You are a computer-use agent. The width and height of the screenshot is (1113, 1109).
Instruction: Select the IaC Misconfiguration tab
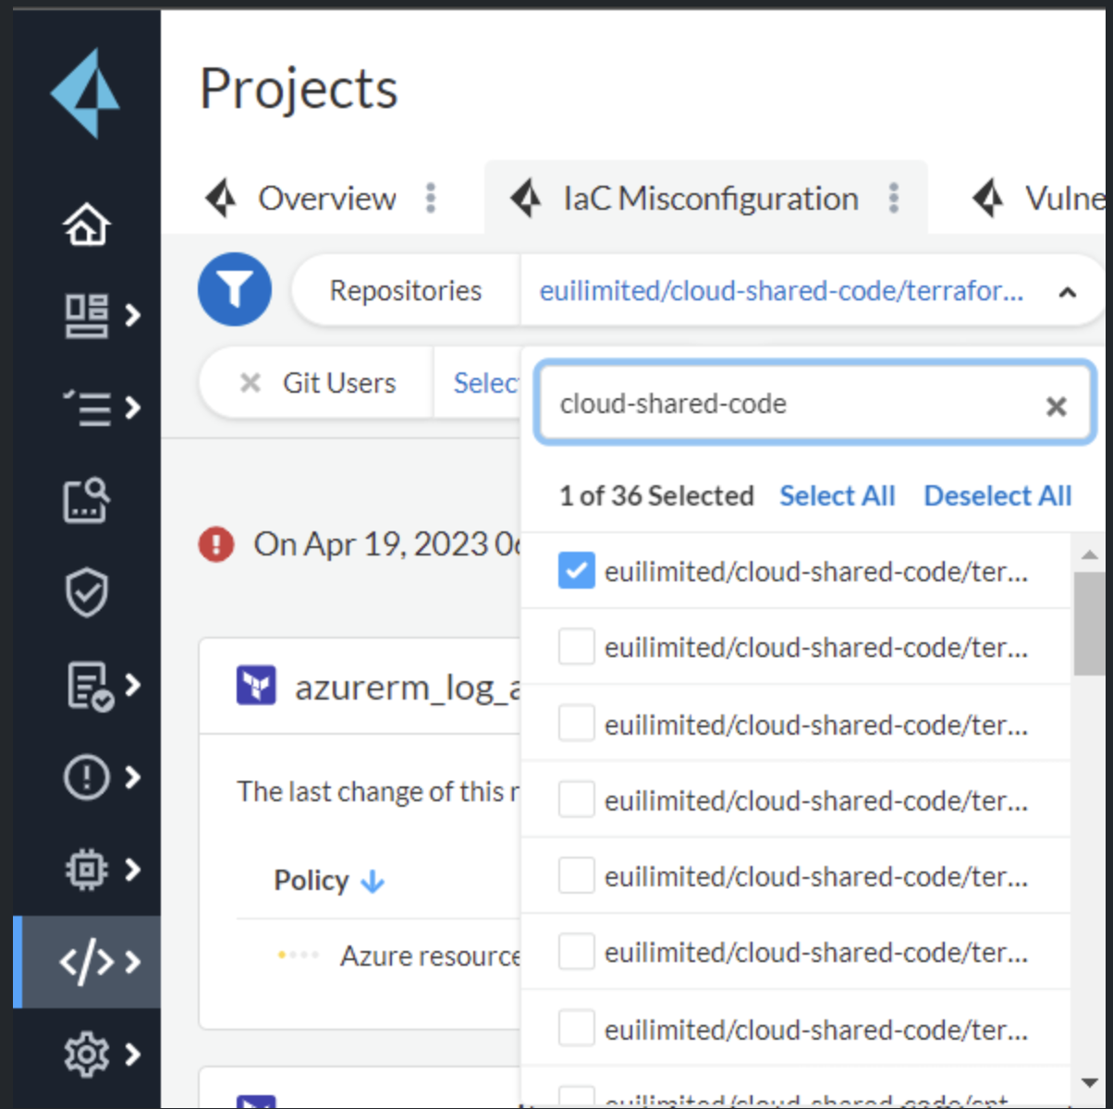tap(710, 198)
